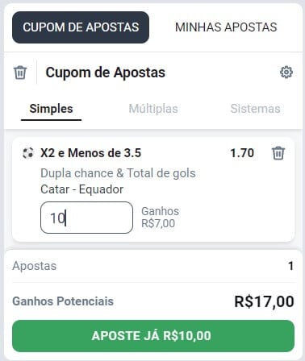This screenshot has width=305, height=361.
Task: Click Dupla chance & Total de gols market
Action: tap(118, 173)
